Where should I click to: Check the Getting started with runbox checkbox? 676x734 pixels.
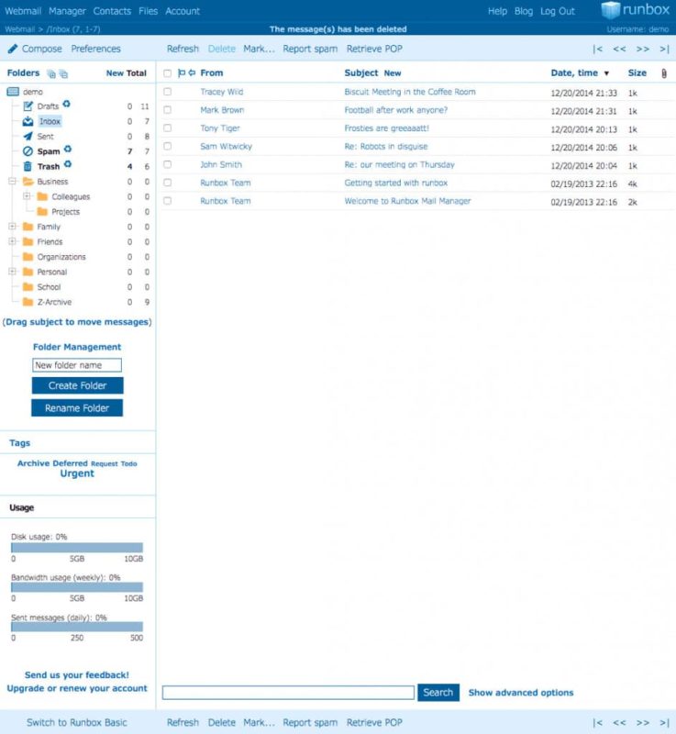(x=168, y=183)
